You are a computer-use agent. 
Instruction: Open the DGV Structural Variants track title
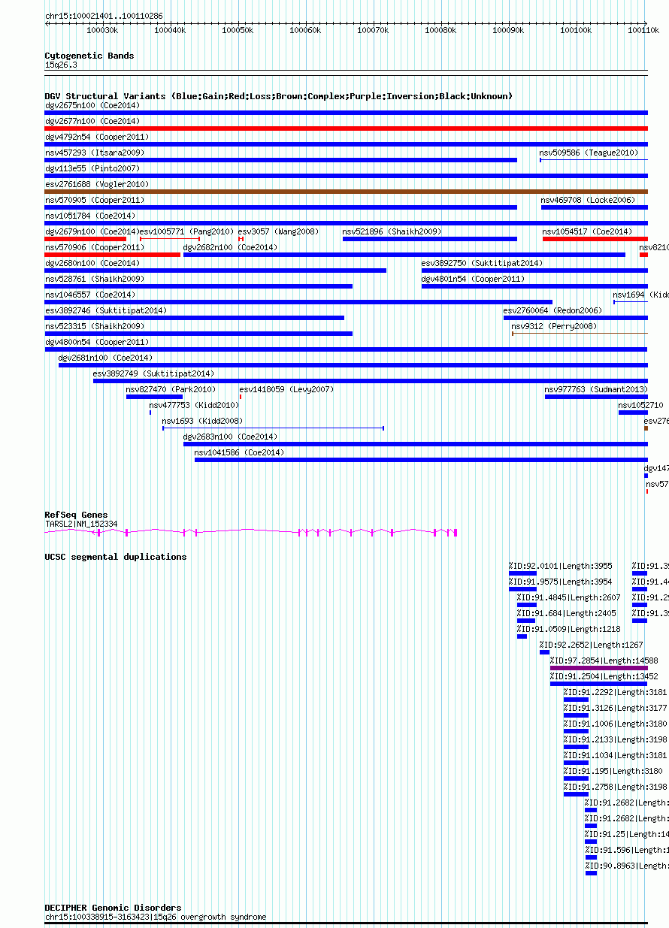coord(279,96)
